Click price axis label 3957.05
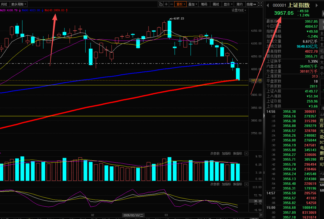 256,80
